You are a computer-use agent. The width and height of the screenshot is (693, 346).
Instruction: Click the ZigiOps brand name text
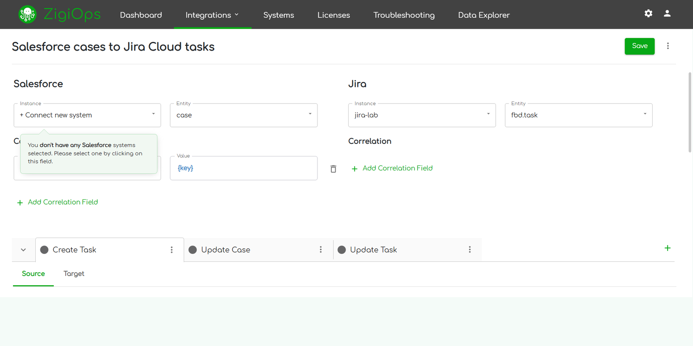72,15
